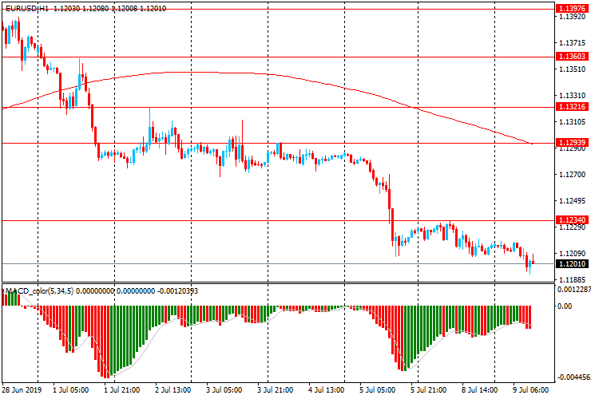Viewport: 591px width, 399px height.
Task: Click the EURUSD,H1 chart title text
Action: point(27,9)
